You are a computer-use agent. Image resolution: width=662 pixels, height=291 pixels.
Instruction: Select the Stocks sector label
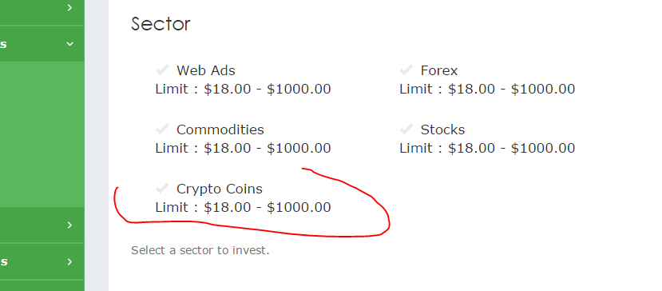pyautogui.click(x=443, y=130)
